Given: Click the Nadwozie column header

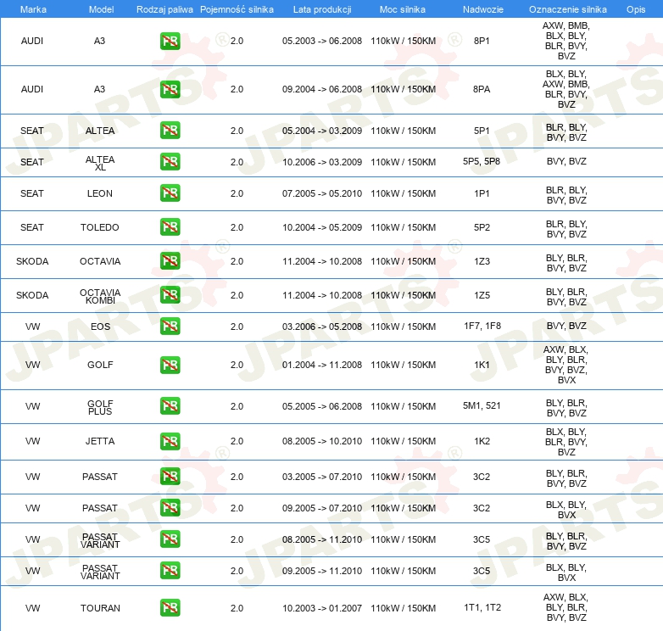Looking at the screenshot, I should point(483,9).
